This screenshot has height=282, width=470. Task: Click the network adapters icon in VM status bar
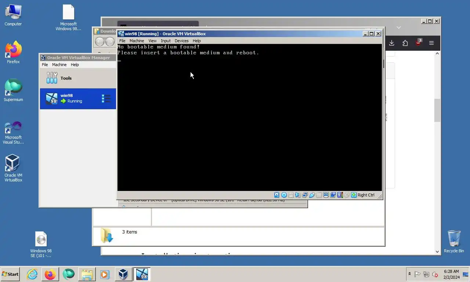pyautogui.click(x=305, y=195)
